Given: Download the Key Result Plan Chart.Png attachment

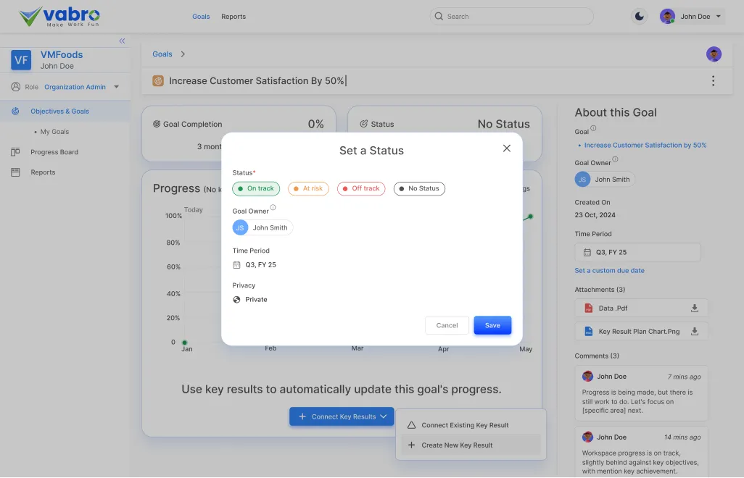Looking at the screenshot, I should pos(693,331).
